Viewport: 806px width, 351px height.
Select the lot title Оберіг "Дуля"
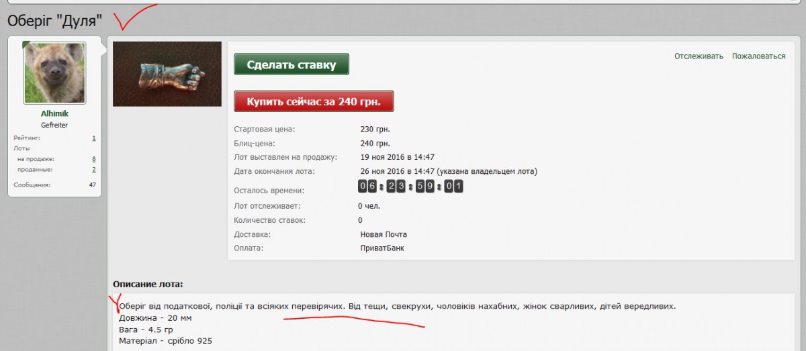tap(55, 21)
